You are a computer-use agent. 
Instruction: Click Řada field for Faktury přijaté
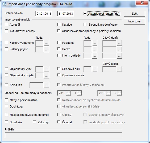[x=39, y=49]
